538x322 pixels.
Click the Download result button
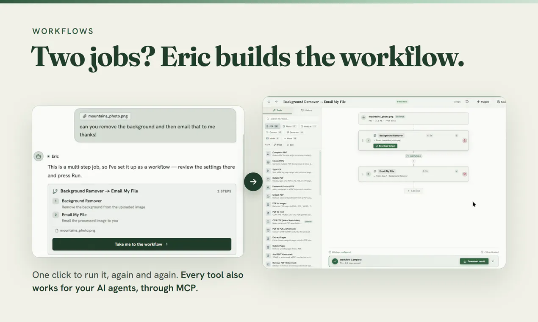(474, 261)
